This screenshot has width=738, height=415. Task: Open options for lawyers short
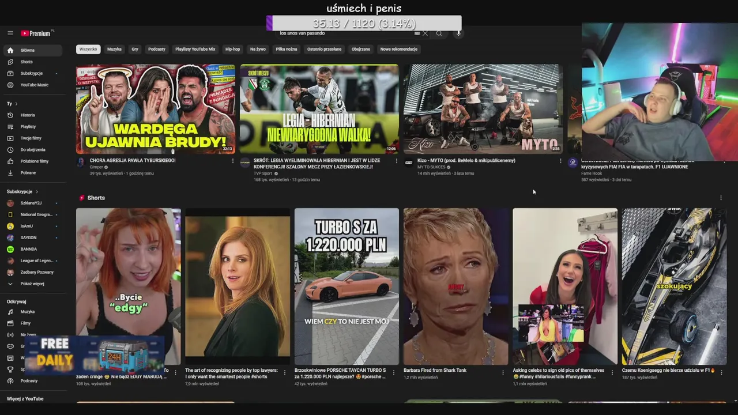(284, 372)
